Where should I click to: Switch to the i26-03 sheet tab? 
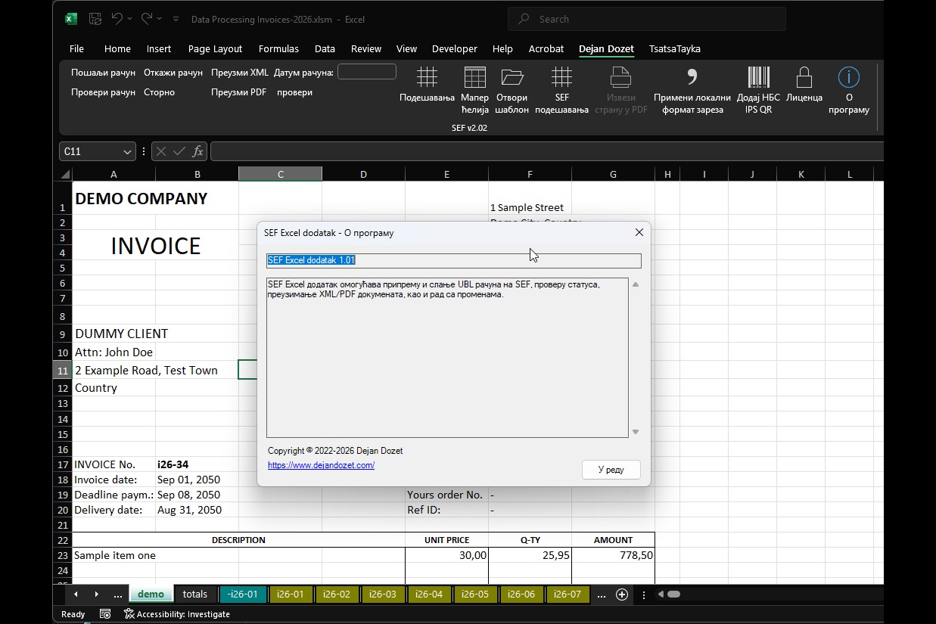point(383,595)
